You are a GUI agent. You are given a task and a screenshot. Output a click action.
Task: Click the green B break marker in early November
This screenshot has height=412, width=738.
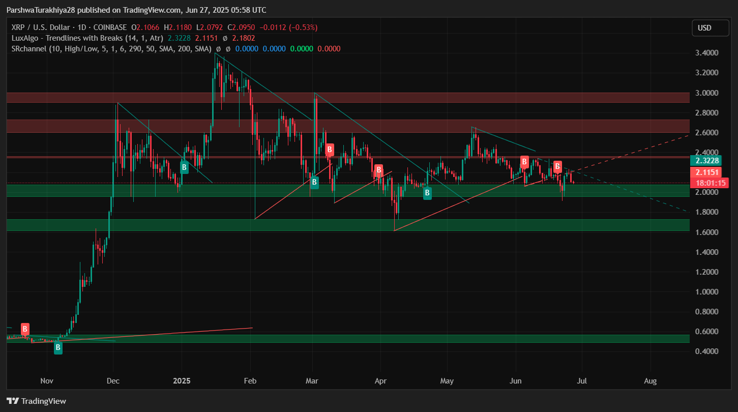click(x=58, y=348)
